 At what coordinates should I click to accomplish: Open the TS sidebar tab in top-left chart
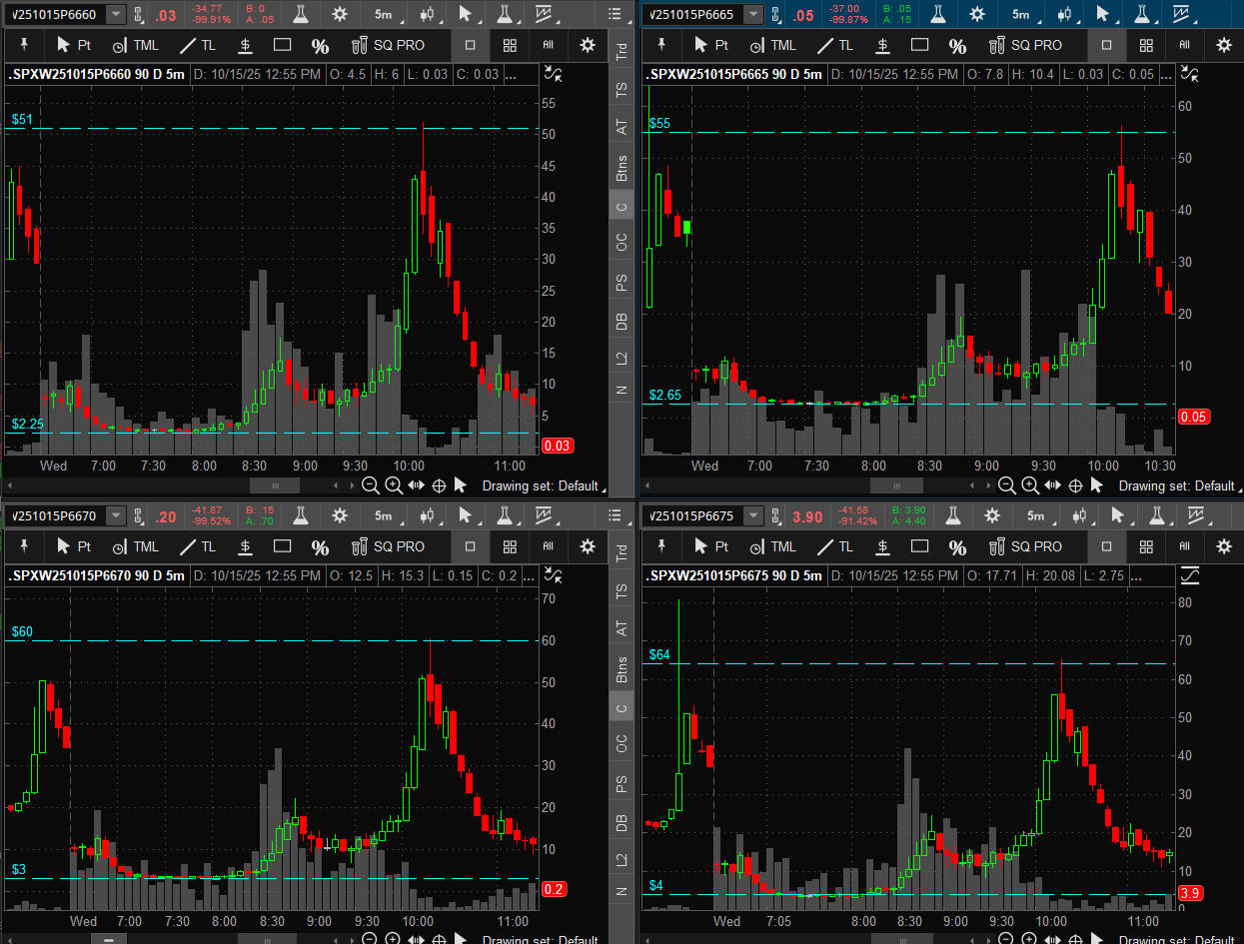coord(622,90)
